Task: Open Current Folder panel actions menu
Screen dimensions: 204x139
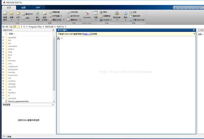Action: (x=53, y=30)
